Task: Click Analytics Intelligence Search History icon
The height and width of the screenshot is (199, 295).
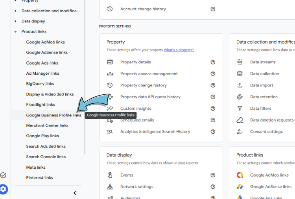Action: (x=110, y=132)
